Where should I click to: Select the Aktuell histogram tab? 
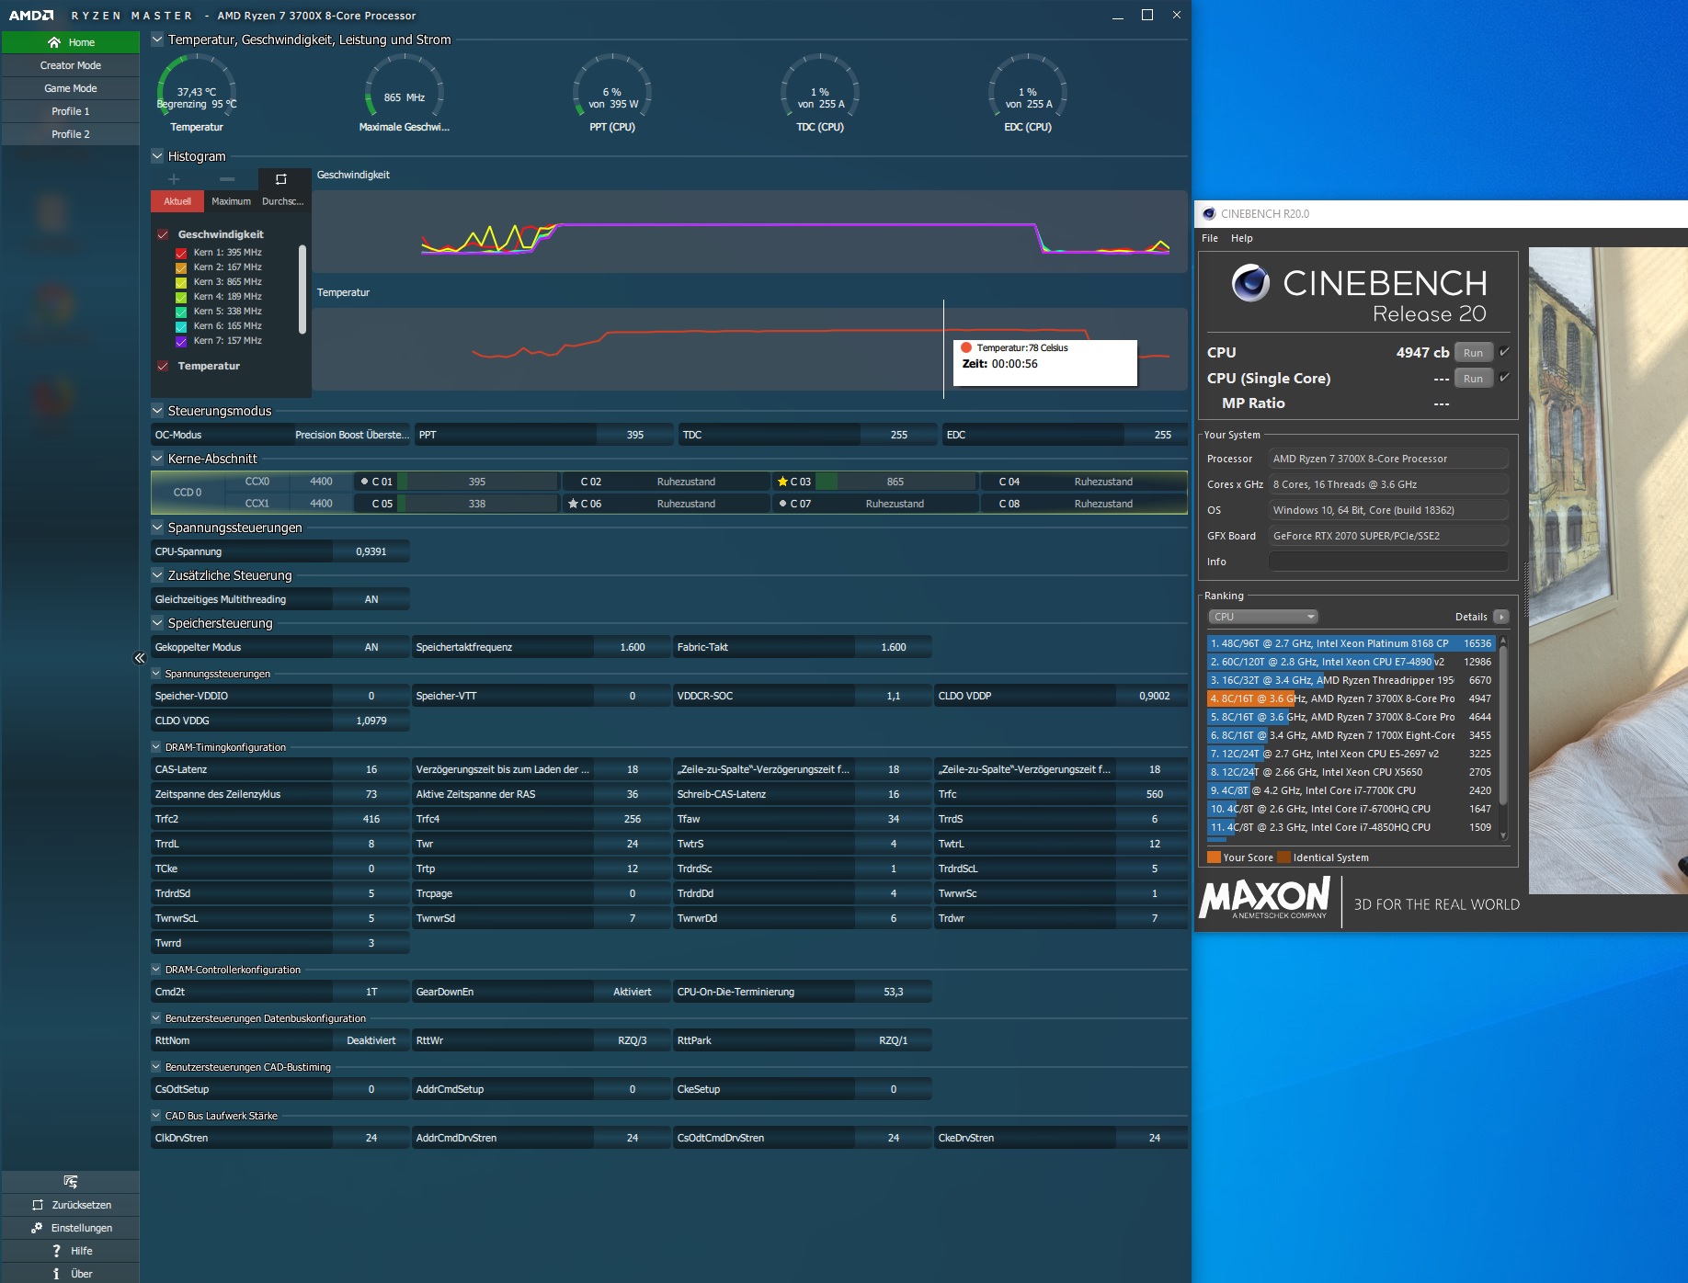coord(177,201)
